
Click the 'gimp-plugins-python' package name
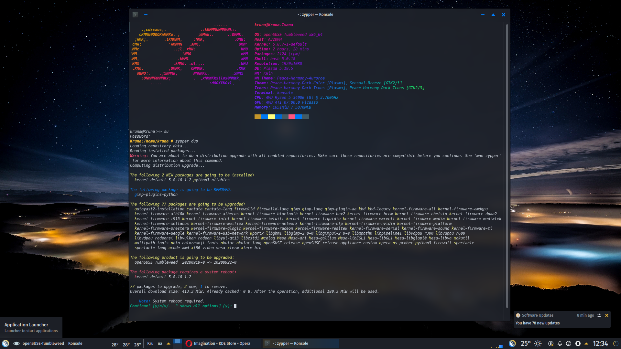[156, 195]
